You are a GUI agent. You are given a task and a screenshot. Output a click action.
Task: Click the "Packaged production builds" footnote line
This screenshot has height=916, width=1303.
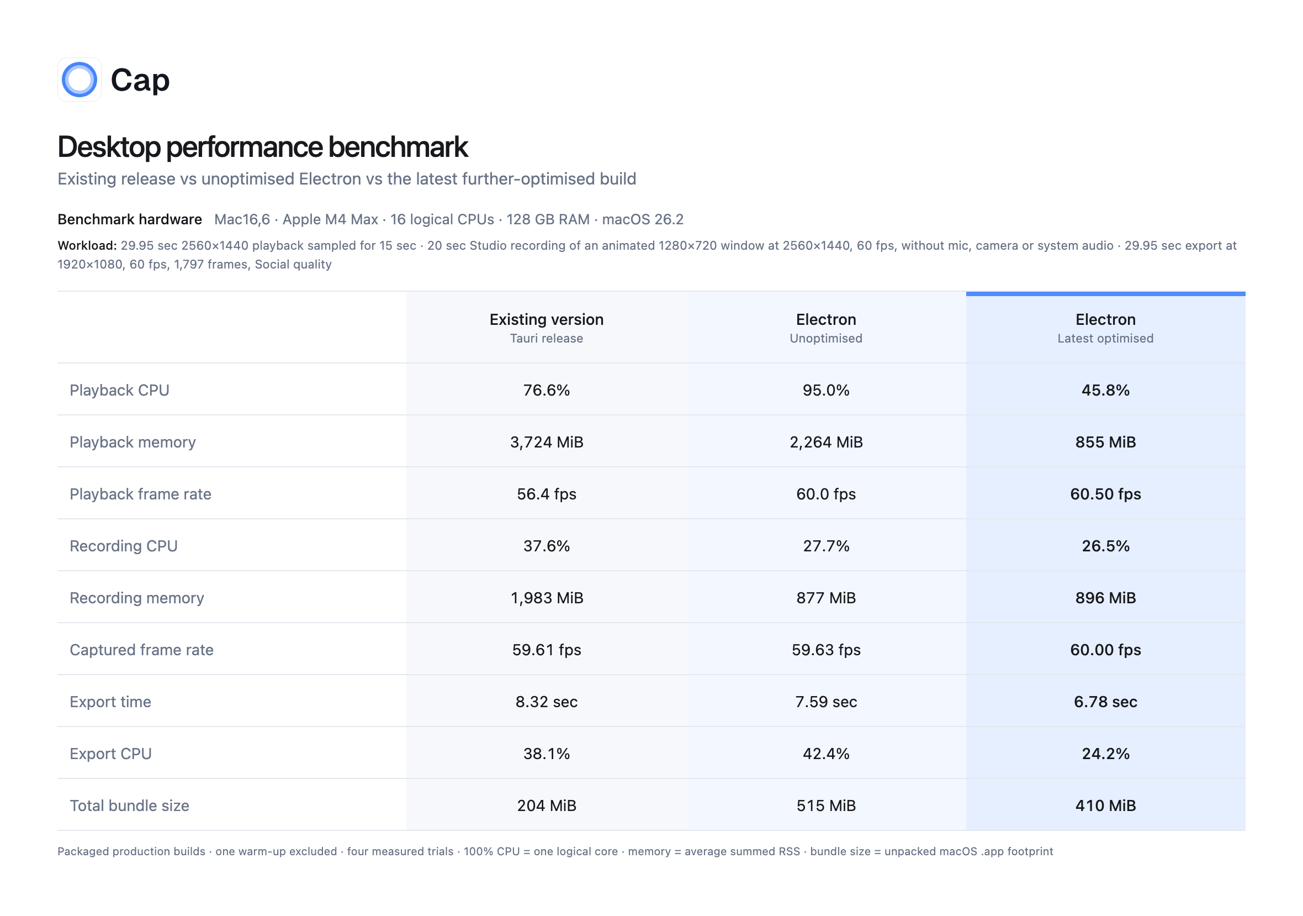[555, 851]
